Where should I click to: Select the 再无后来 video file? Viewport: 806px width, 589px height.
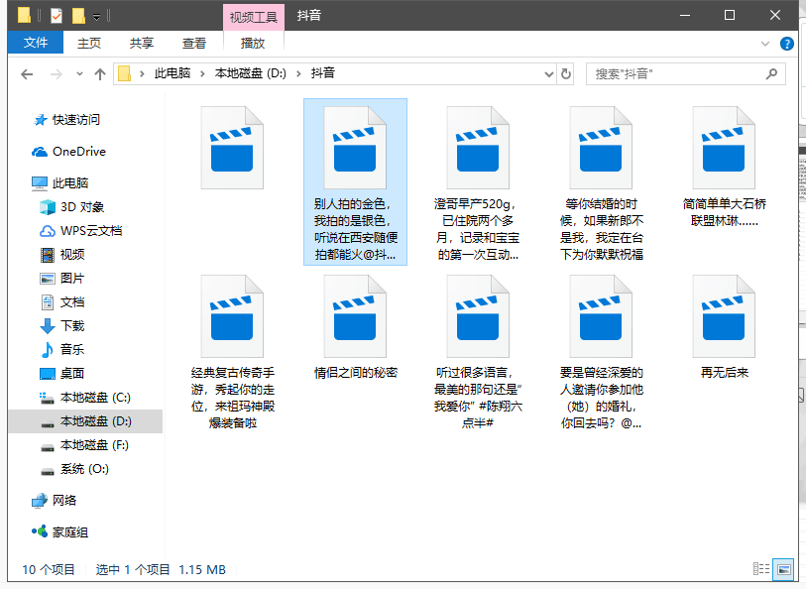click(724, 317)
